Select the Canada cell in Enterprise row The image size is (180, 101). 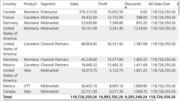[9, 12]
